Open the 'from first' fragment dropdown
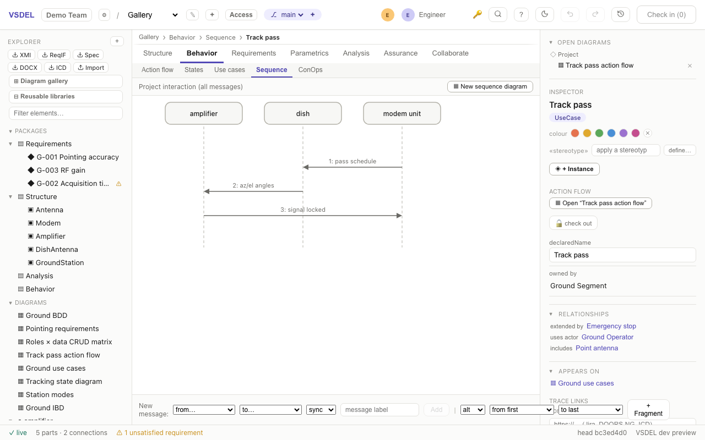Viewport: 705px width, 440px height. pos(522,410)
